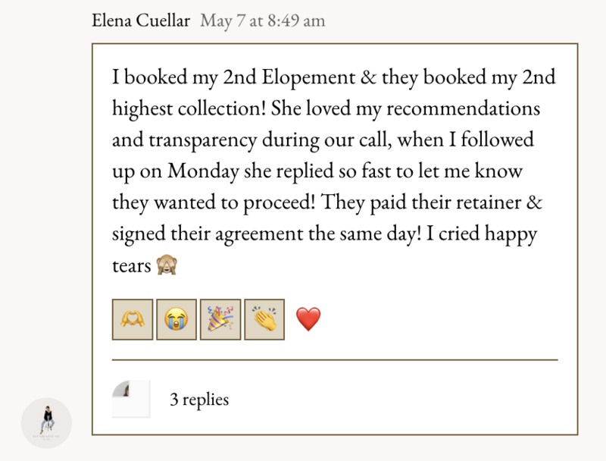Image resolution: width=606 pixels, height=461 pixels.
Task: Click the first line mentioning 2nd Elopement
Action: 334,77
